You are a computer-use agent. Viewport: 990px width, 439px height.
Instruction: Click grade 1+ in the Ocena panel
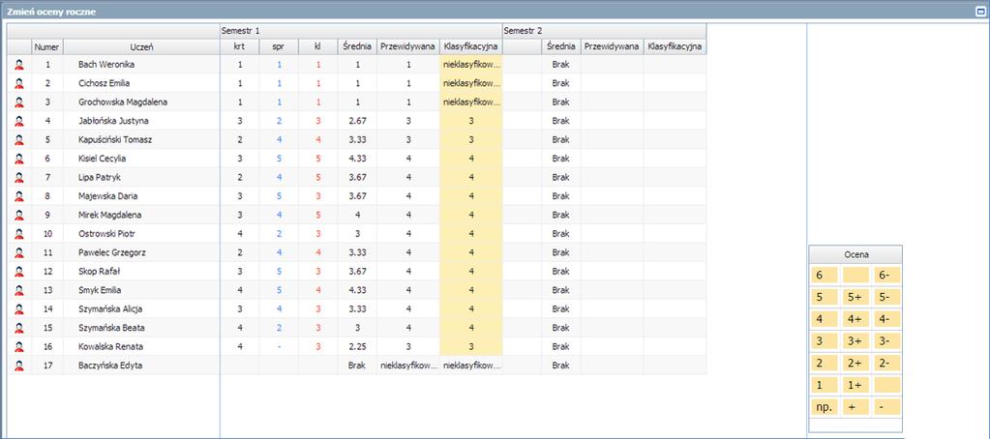(x=855, y=385)
